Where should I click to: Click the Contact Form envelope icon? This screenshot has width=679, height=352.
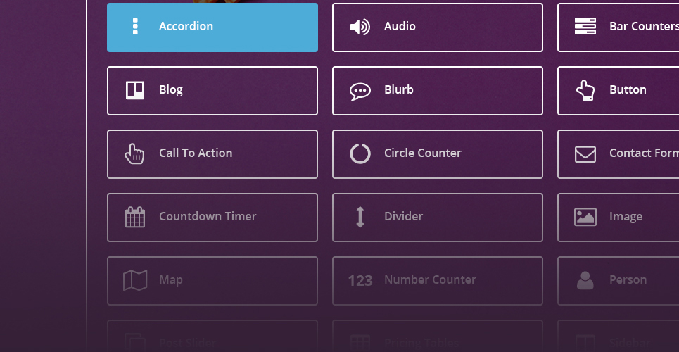pyautogui.click(x=585, y=154)
